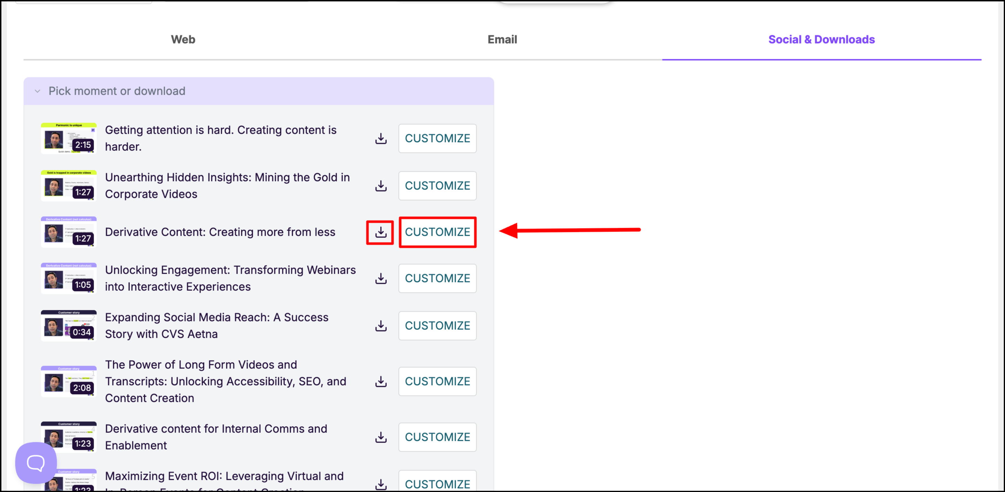Open thumbnail of 2:08 Long Form clip

[69, 382]
